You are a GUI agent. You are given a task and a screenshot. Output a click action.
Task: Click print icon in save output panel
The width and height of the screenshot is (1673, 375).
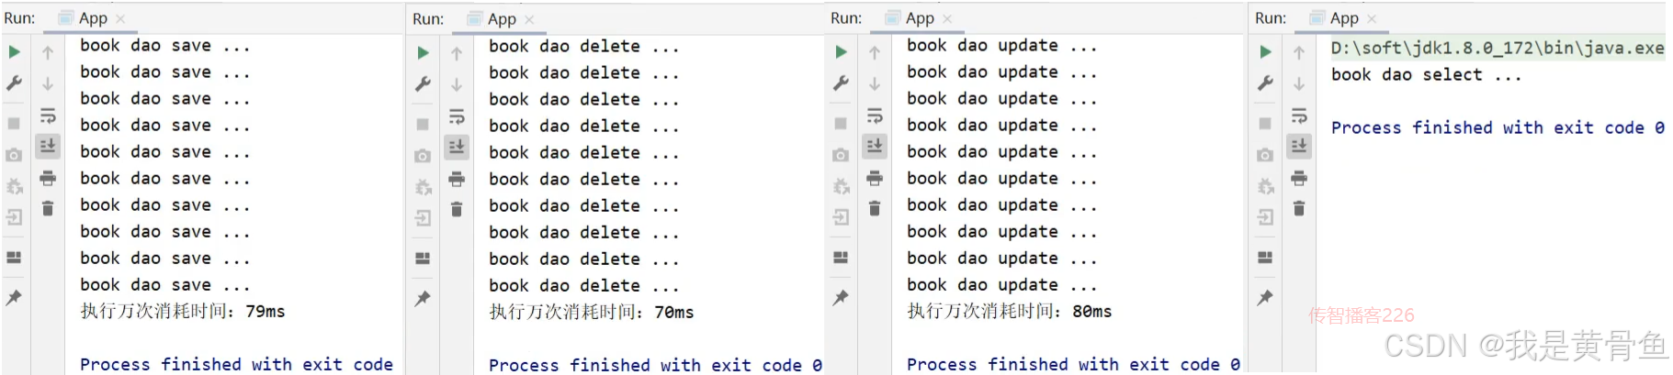(48, 178)
